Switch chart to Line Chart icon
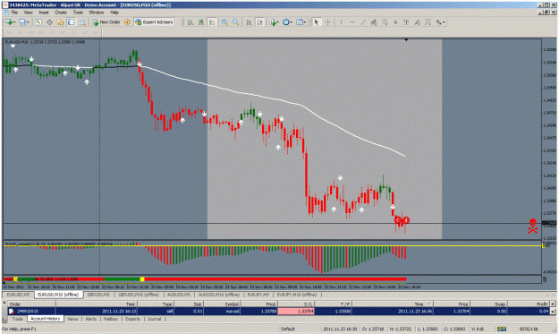The width and height of the screenshot is (559, 334). click(212, 22)
